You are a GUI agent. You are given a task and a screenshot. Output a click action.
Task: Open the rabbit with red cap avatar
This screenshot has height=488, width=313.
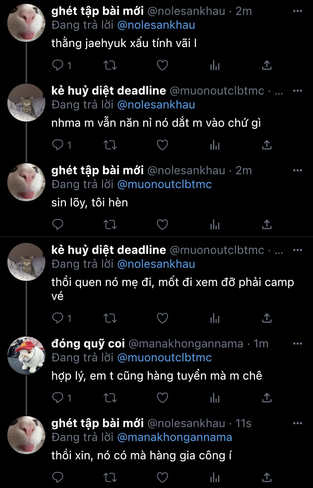(x=26, y=355)
